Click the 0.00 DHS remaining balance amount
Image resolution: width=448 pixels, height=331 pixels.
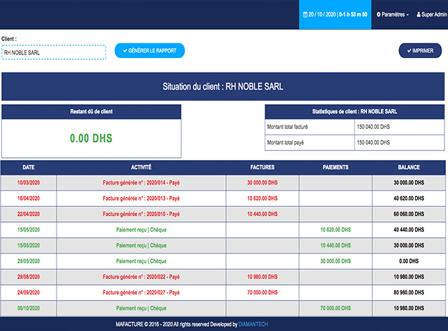coord(91,138)
